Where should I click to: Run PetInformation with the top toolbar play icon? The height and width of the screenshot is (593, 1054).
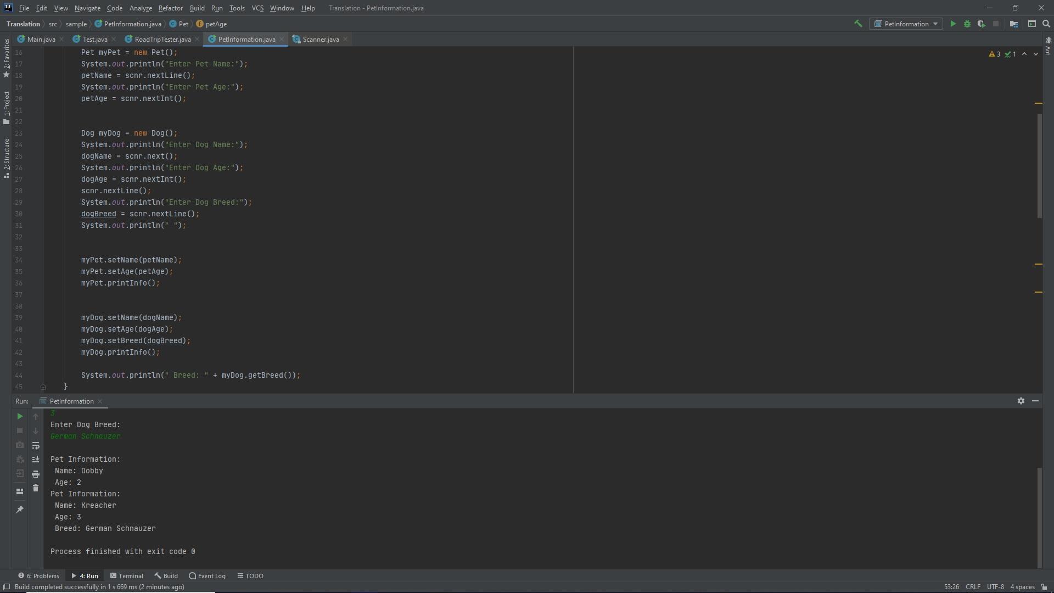click(x=953, y=24)
